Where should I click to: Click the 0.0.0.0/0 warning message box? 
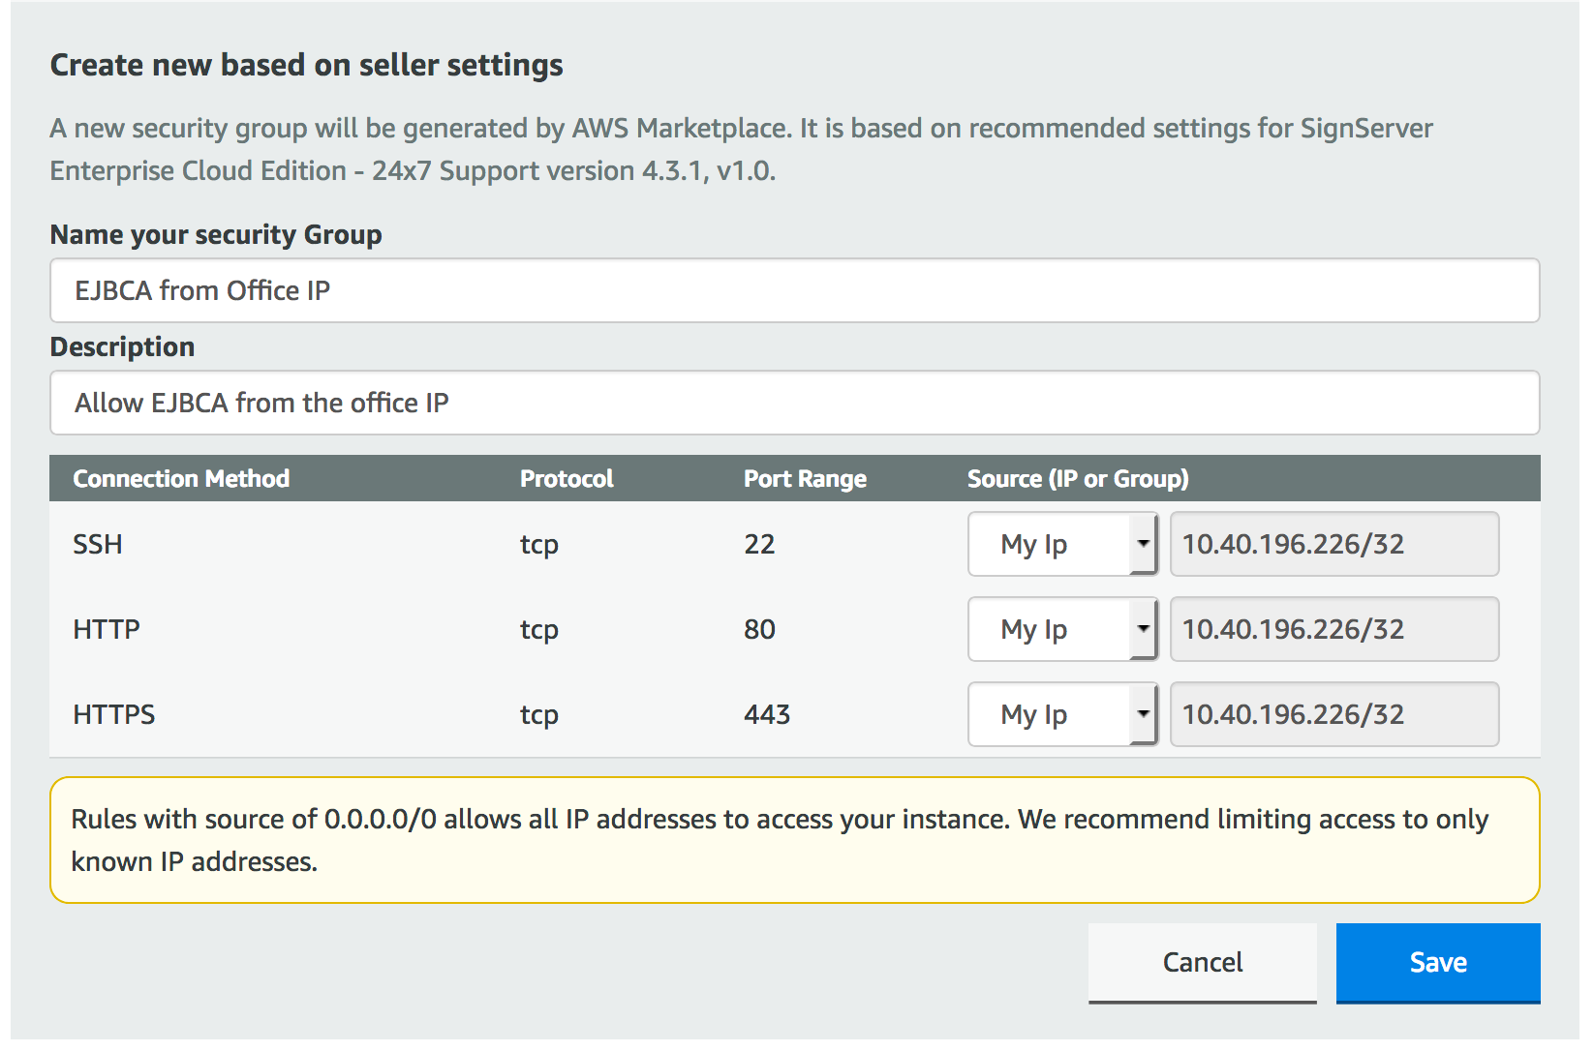pos(794,840)
